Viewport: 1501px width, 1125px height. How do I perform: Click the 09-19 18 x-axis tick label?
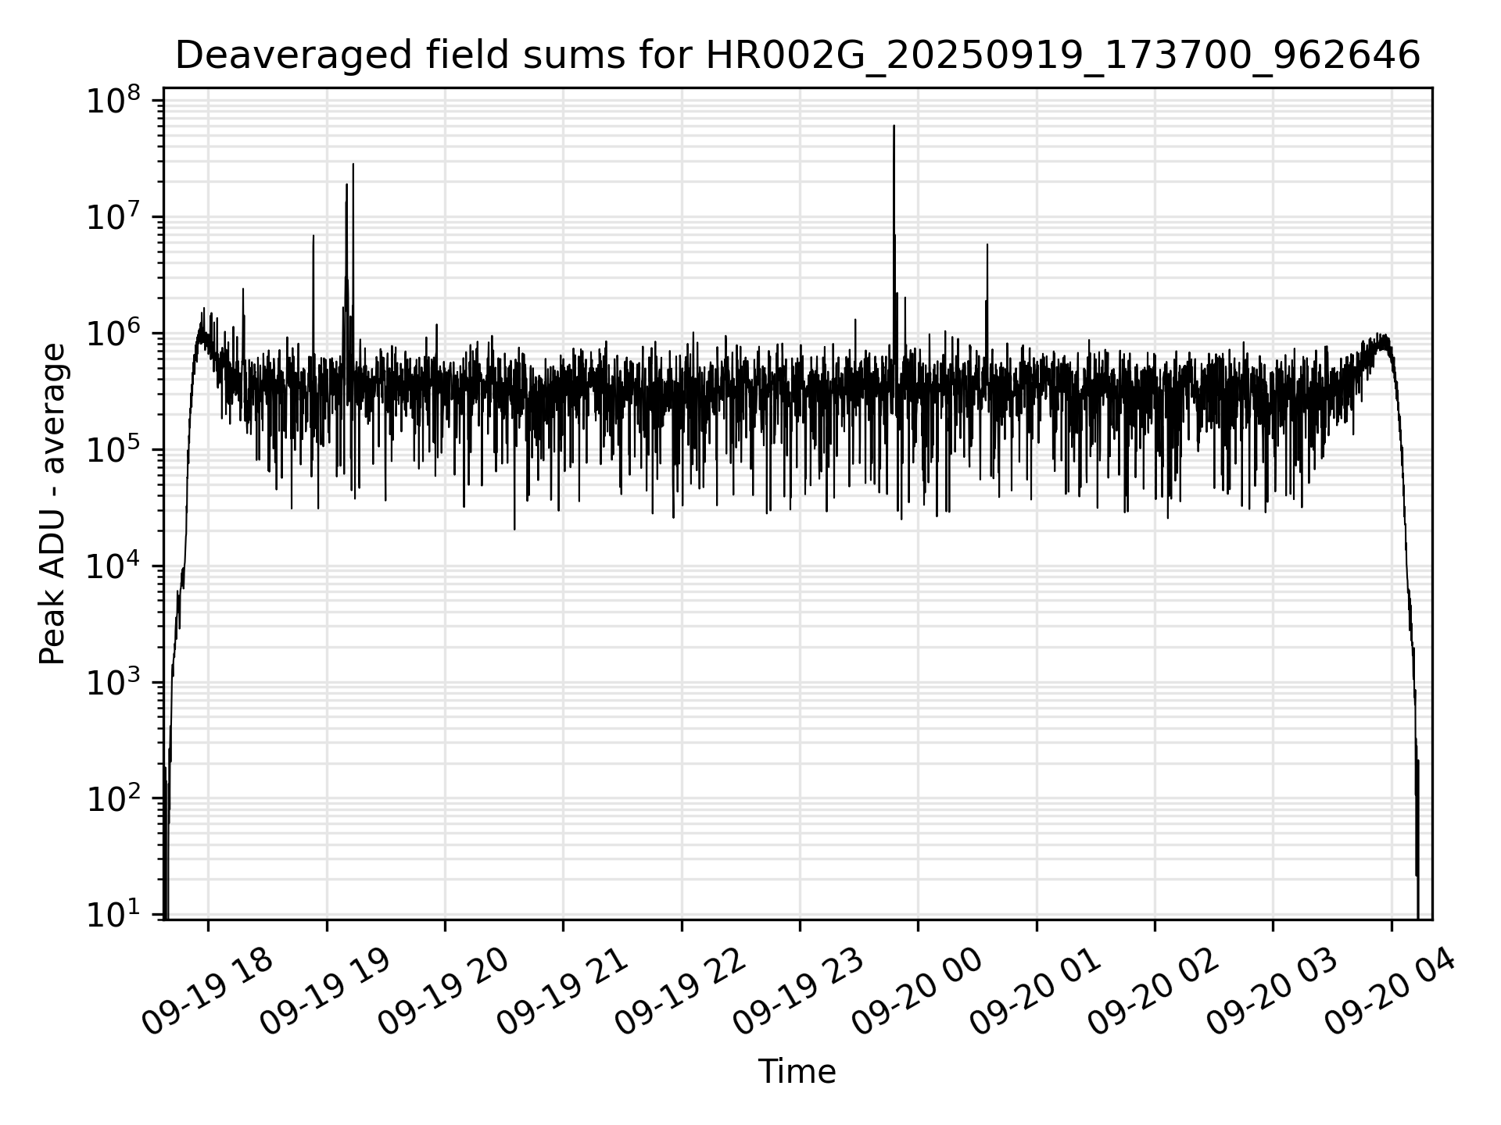[x=207, y=992]
